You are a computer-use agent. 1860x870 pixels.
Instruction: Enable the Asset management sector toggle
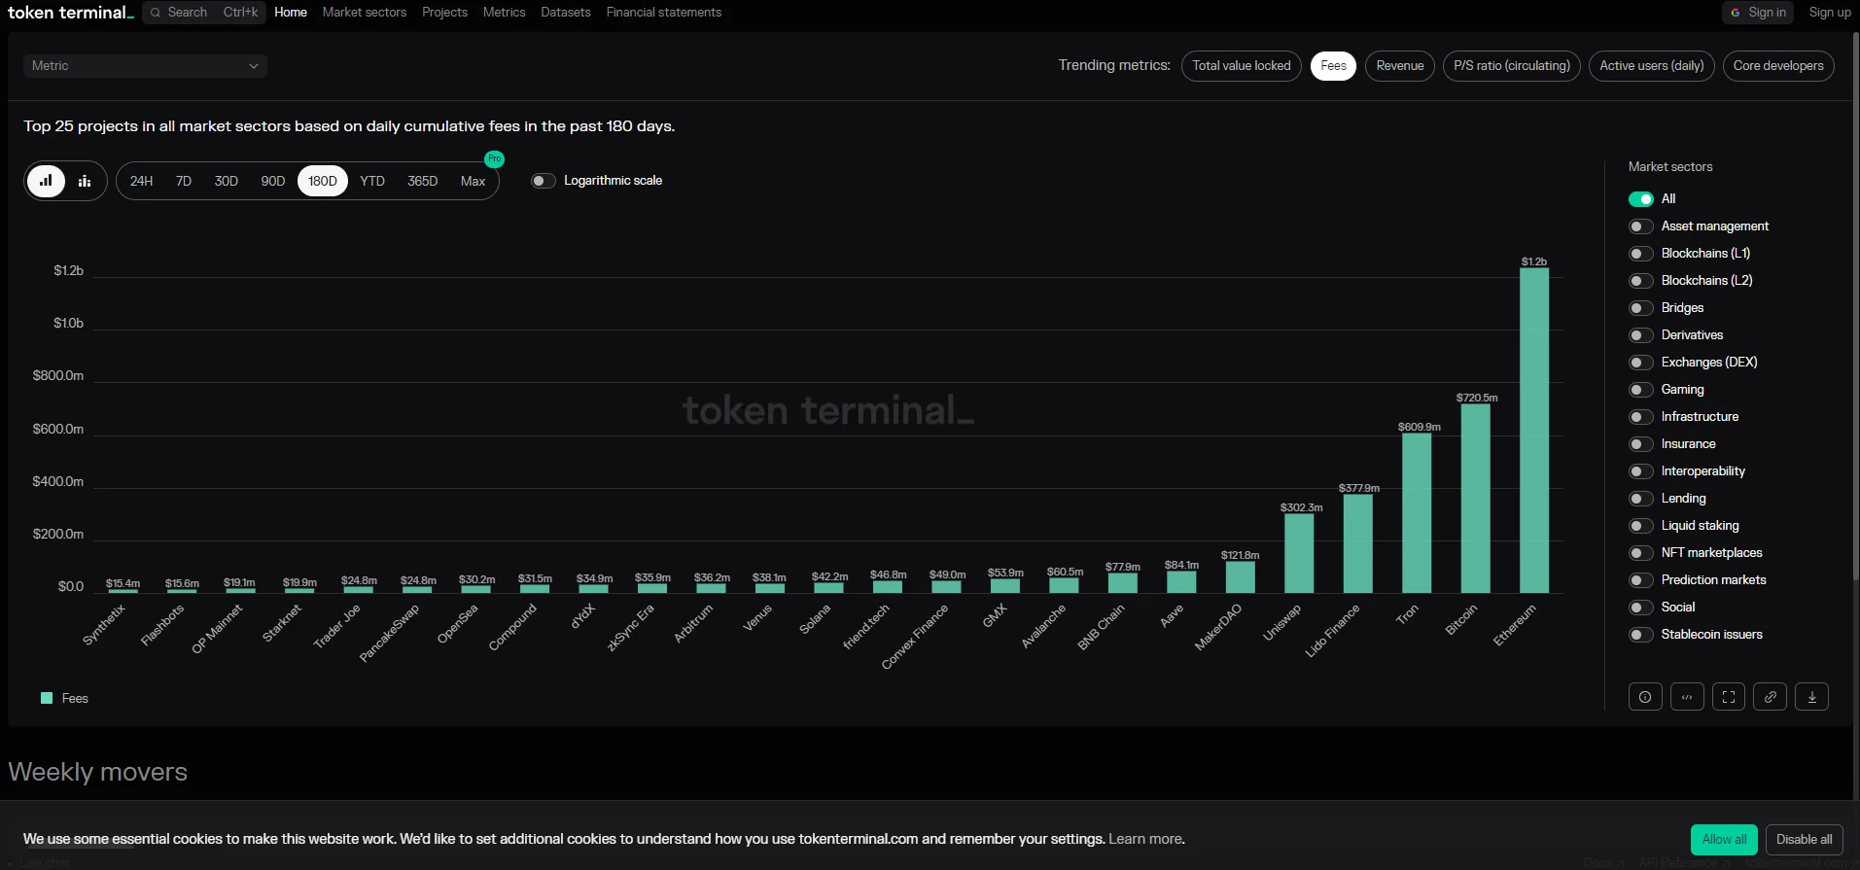pos(1641,226)
